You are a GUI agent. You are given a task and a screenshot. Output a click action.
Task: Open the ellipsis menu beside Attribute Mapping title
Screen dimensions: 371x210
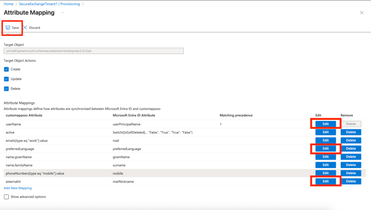63,13
